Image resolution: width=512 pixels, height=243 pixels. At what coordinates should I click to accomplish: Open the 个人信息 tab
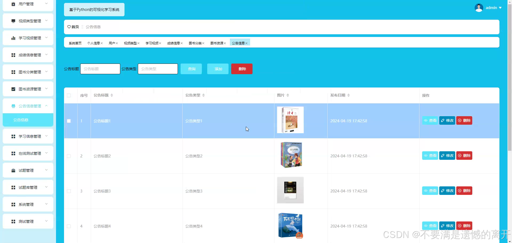coord(94,43)
